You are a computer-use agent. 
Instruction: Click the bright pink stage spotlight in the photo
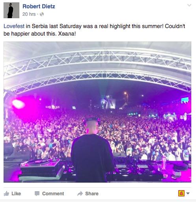click(19, 104)
